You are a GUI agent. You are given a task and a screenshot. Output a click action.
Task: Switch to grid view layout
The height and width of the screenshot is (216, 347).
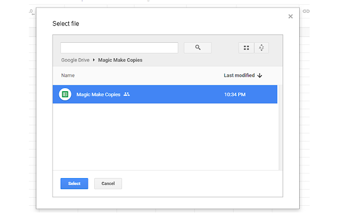point(246,48)
